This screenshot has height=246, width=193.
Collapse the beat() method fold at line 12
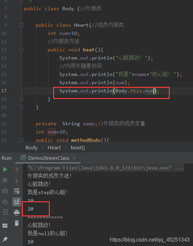(x=22, y=50)
